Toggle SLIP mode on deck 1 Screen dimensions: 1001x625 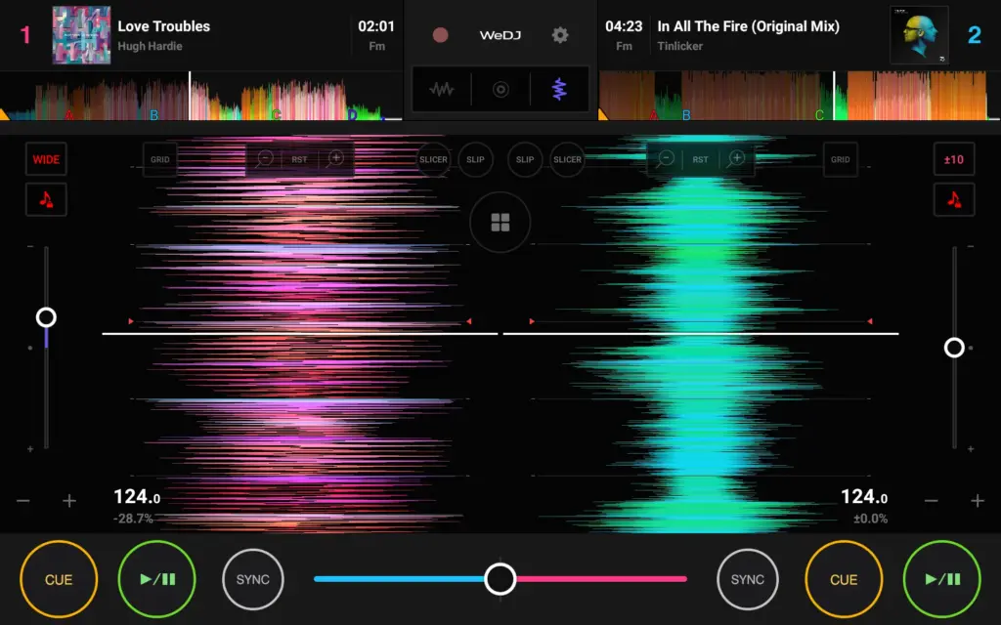click(475, 159)
